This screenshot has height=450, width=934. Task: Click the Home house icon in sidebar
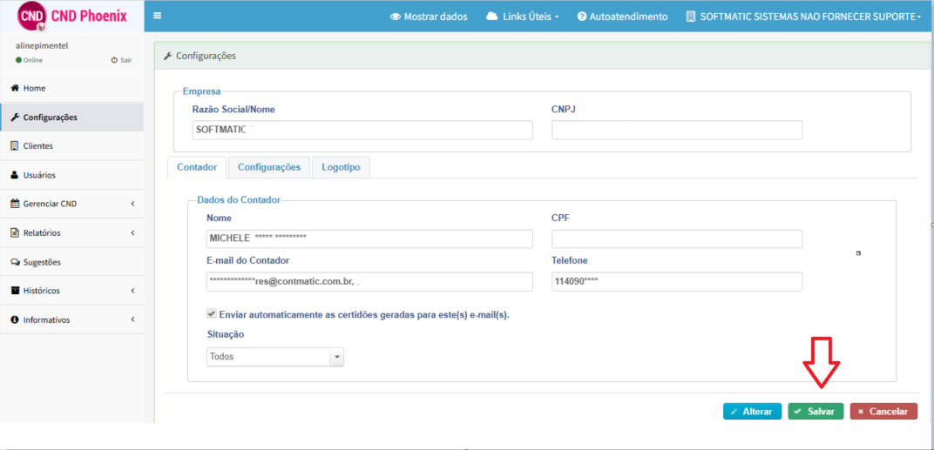pos(15,88)
